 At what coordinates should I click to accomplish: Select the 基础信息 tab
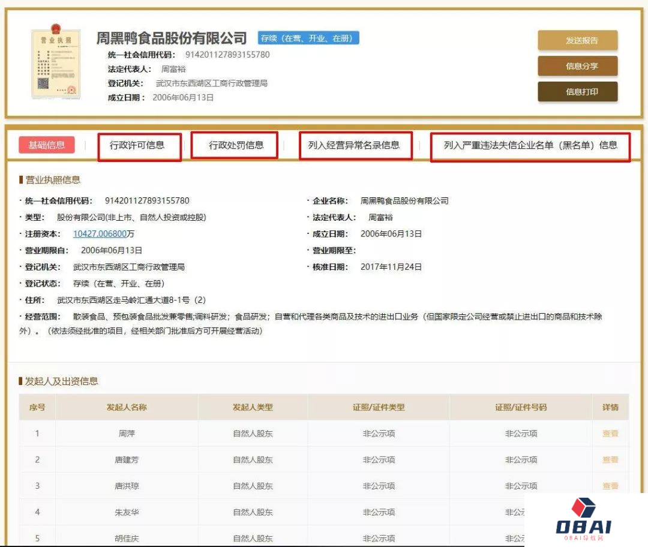[x=47, y=145]
